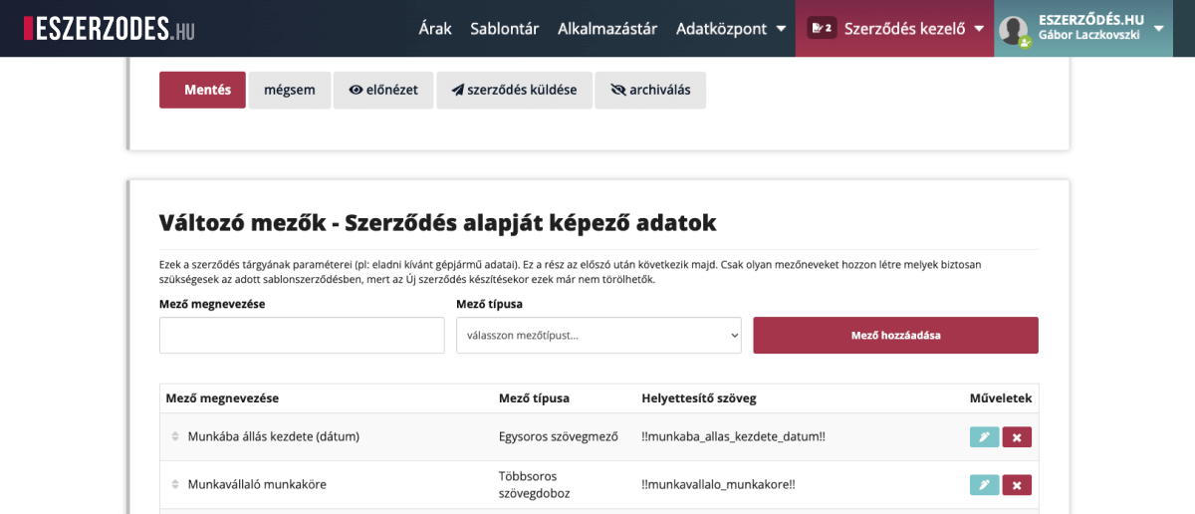Image resolution: width=1195 pixels, height=514 pixels.
Task: Click the edit pencil icon for Munkába állás kezdete
Action: point(984,437)
